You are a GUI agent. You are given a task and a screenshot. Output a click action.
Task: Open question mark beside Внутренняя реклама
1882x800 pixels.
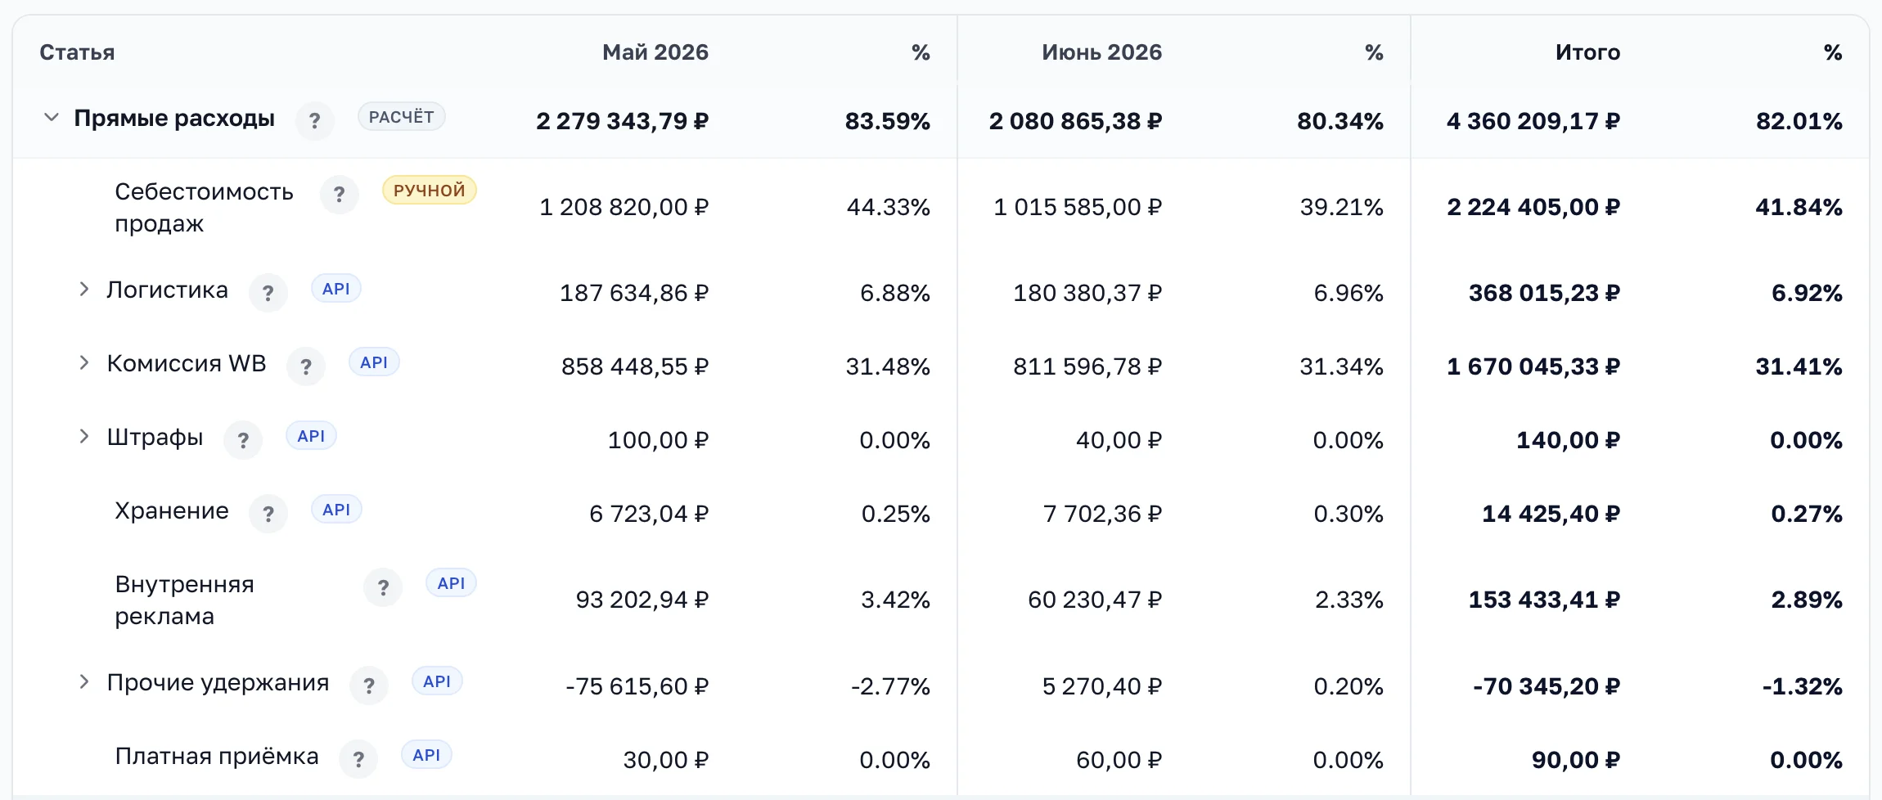(383, 587)
